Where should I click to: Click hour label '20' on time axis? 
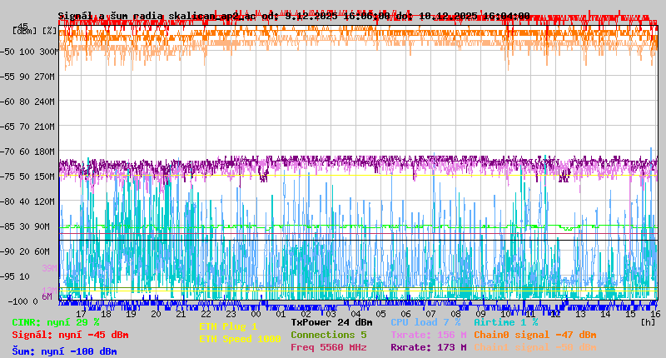click(156, 314)
